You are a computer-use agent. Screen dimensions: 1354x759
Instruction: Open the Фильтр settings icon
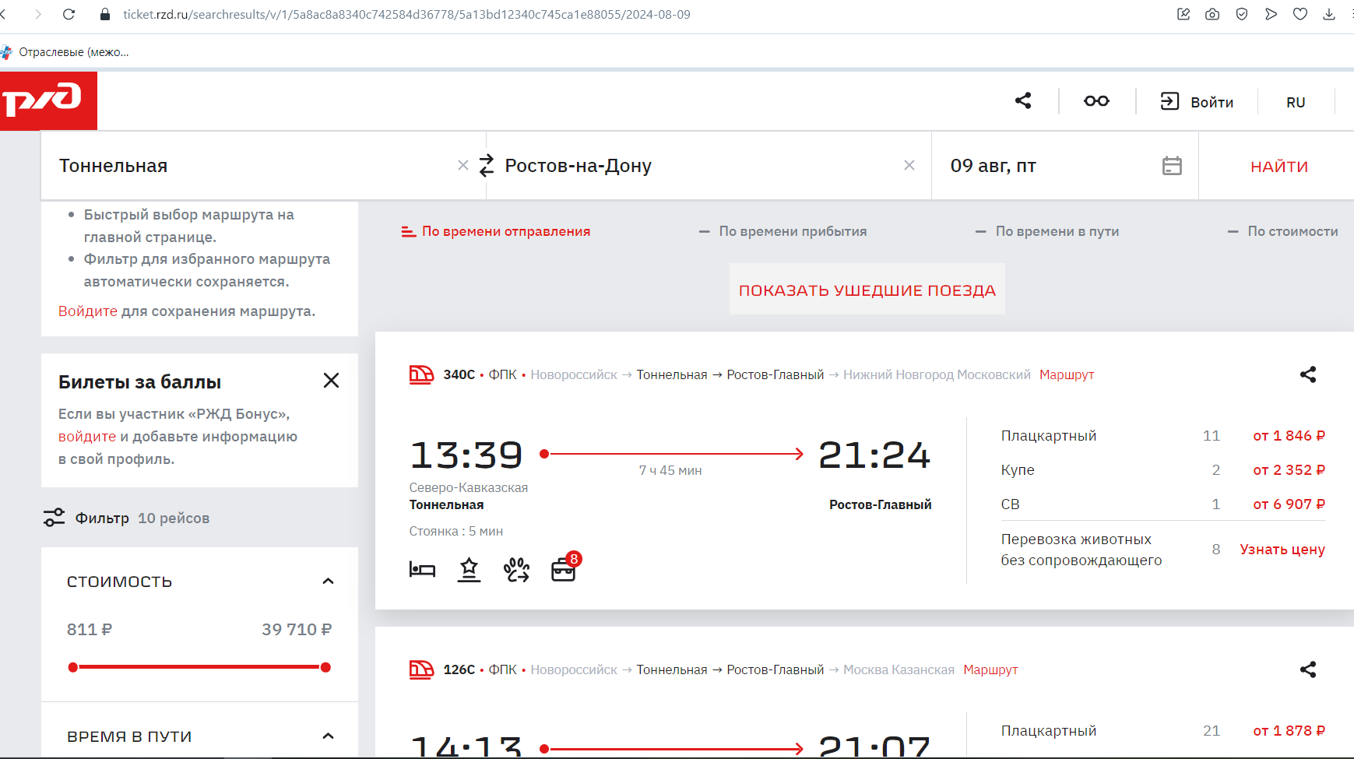click(54, 518)
